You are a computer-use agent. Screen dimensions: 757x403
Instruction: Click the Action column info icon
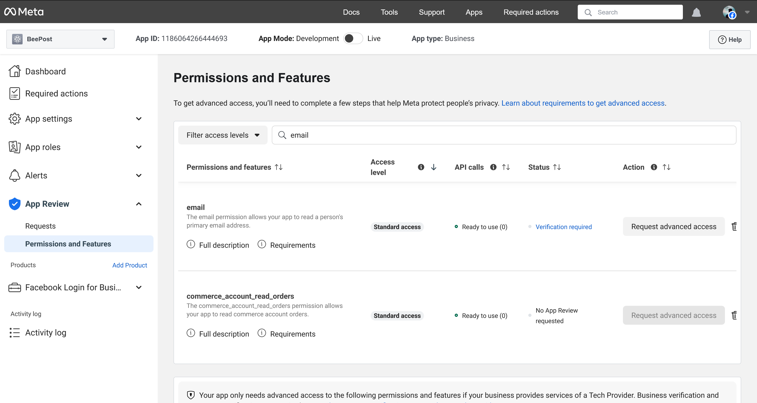[653, 167]
